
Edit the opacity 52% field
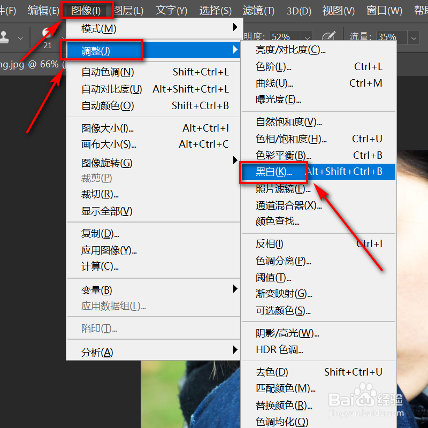pyautogui.click(x=285, y=37)
